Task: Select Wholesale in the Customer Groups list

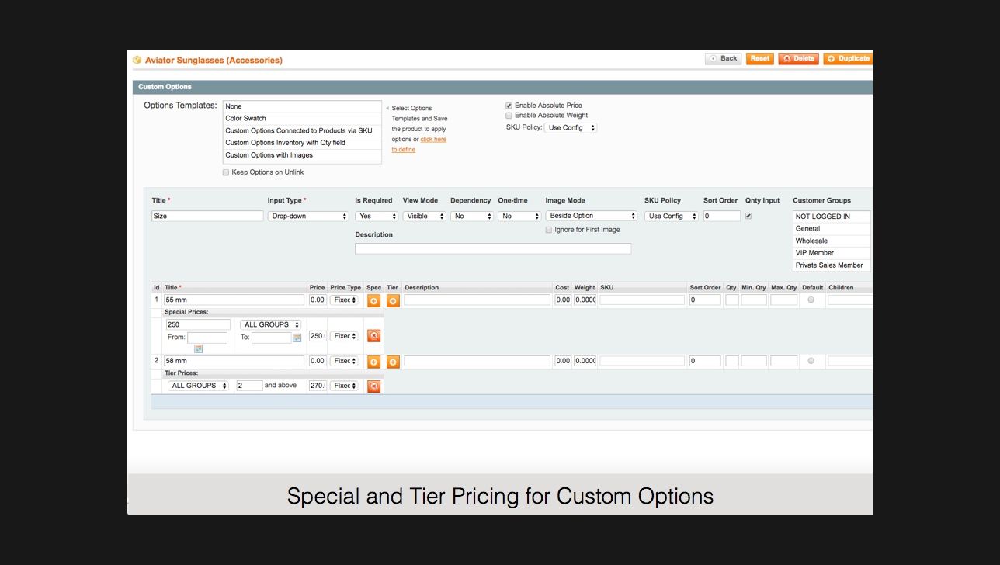Action: coord(811,241)
